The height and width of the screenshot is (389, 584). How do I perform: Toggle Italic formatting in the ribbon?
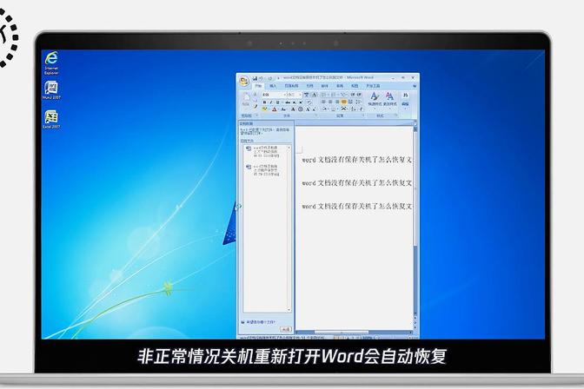click(271, 102)
